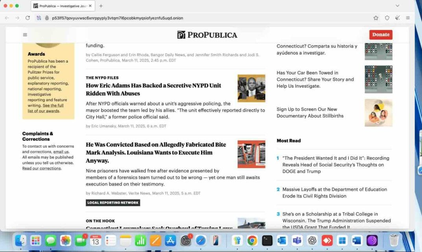Screen dimensions: 422x252
Task: Launch Google Chrome from the dock
Action: point(252,240)
